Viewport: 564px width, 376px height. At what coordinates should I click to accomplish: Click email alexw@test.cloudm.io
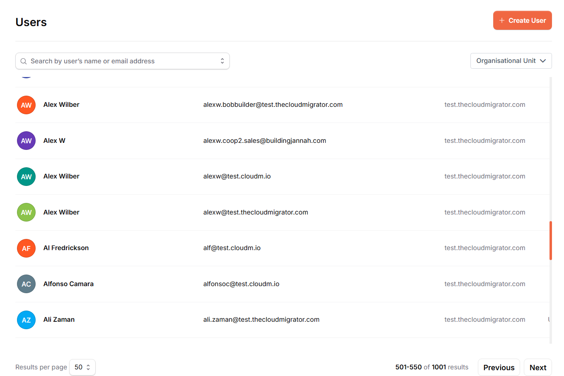237,176
